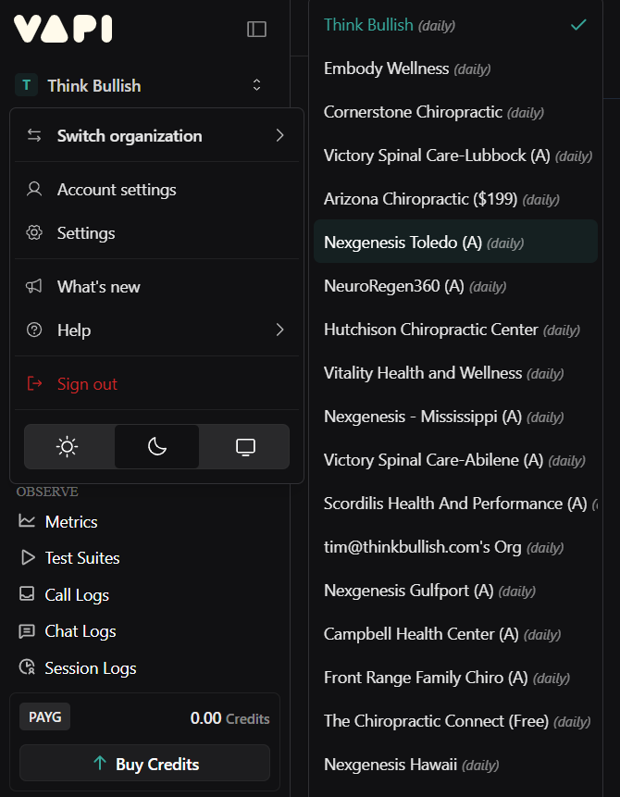Switch to Arizona Chiropractic ($199)

coord(455,199)
